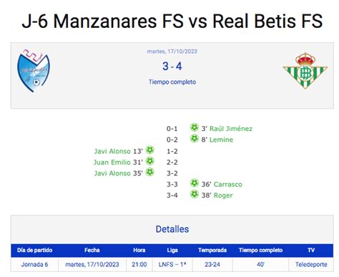339x277 pixels.
Task: Click goal ball icon next to Lemine
Action: [x=195, y=139]
